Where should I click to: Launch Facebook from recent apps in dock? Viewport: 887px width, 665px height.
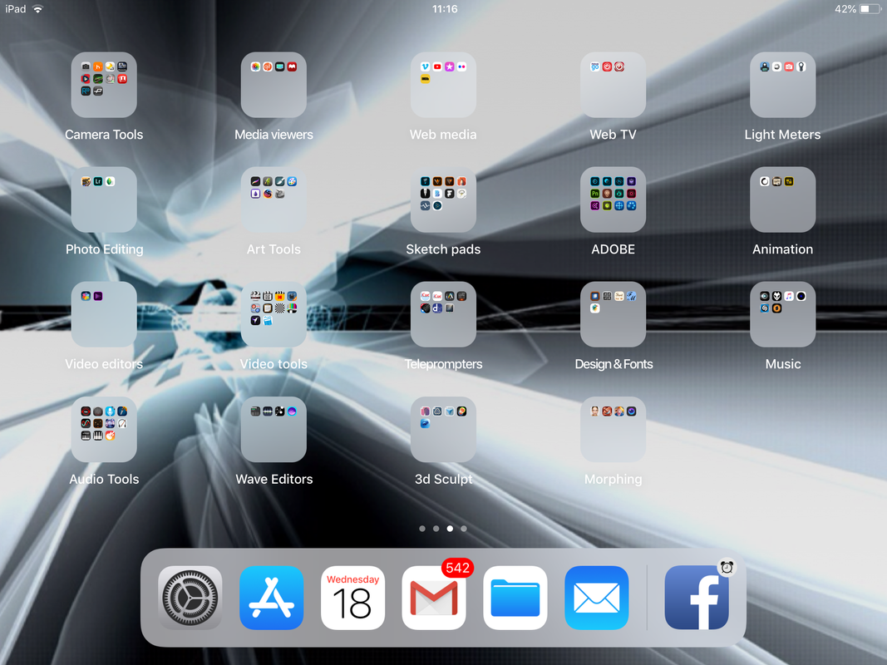click(x=697, y=598)
